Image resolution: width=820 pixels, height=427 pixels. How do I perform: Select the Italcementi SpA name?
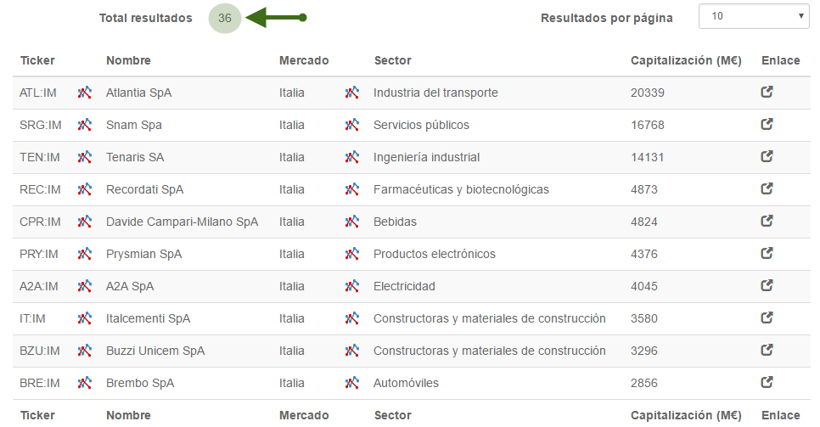pyautogui.click(x=148, y=318)
